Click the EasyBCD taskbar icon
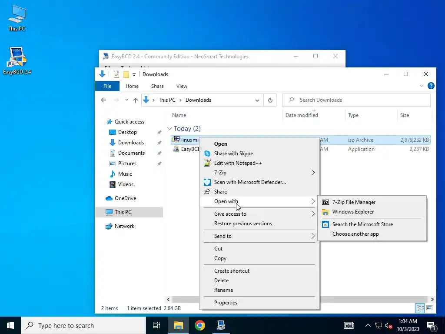445x334 pixels. [x=221, y=325]
